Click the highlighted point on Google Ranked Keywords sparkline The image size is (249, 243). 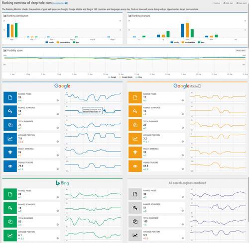pyautogui.click(x=105, y=110)
